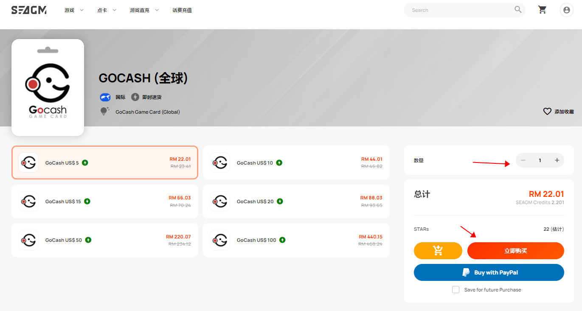
Task: Click green lightning badge on GoCash US$ 10
Action: [279, 163]
